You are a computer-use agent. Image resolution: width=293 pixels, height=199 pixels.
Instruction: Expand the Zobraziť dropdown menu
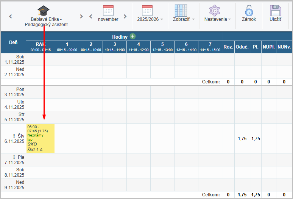tap(193, 19)
